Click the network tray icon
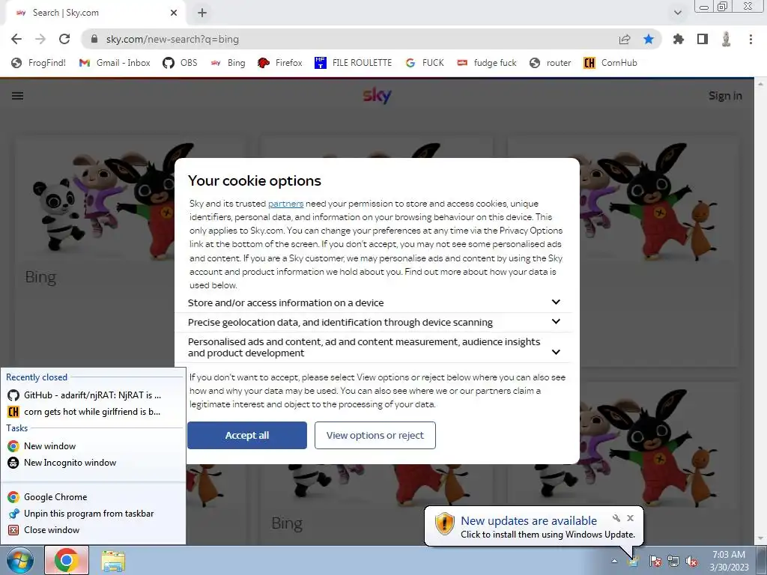Screen dimensions: 767x575 point(673,561)
